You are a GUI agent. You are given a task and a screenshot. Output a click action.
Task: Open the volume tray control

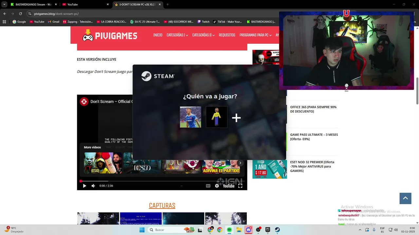point(396,230)
